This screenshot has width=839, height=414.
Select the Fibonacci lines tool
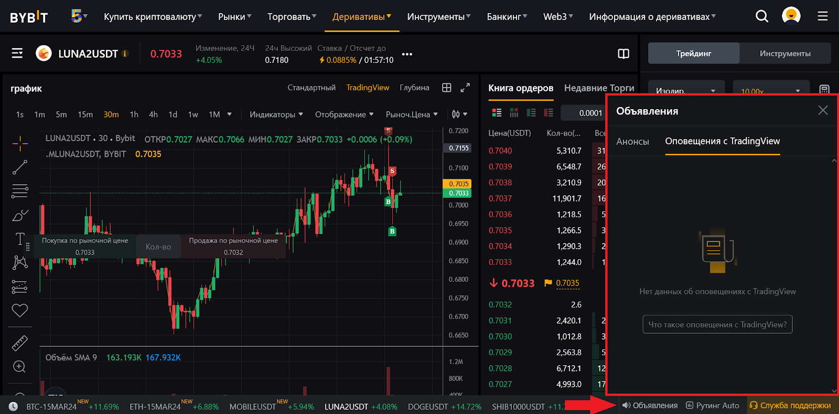(20, 191)
